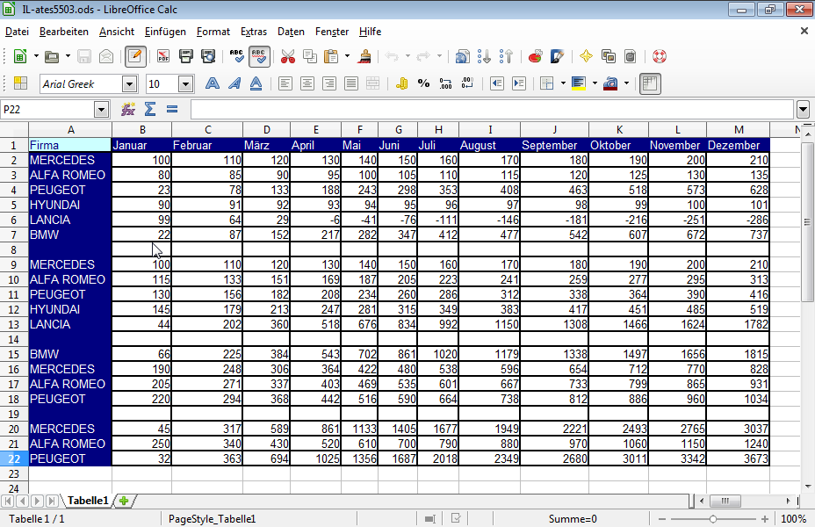Open the Name Box dropdown
Image resolution: width=815 pixels, height=527 pixels.
tap(101, 110)
